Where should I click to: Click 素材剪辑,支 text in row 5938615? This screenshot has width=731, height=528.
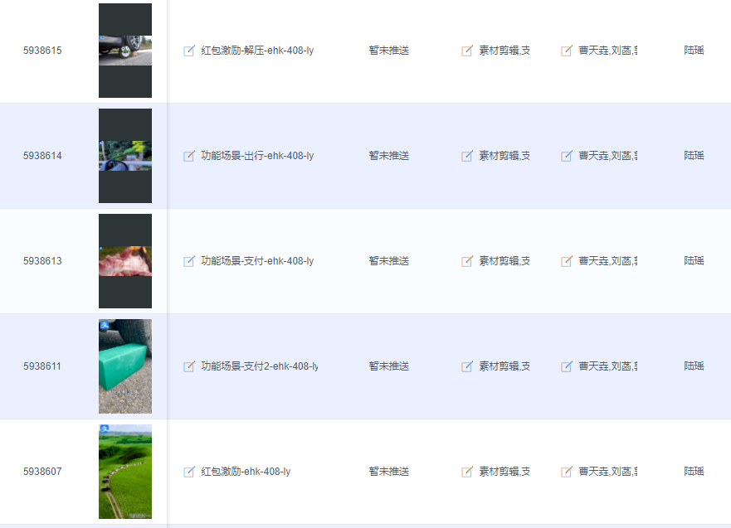click(504, 51)
